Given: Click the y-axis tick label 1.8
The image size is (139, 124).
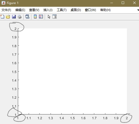Looking at the screenshot, I should coord(14,46).
